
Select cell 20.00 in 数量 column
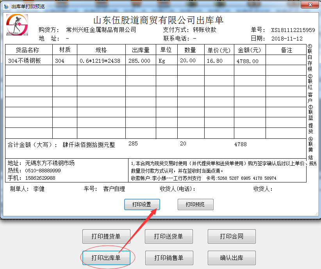pos(191,60)
